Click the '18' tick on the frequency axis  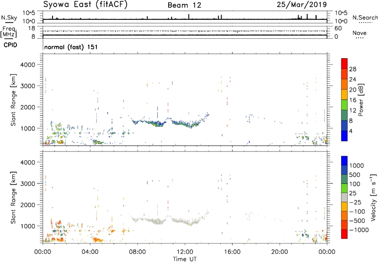click(32, 28)
